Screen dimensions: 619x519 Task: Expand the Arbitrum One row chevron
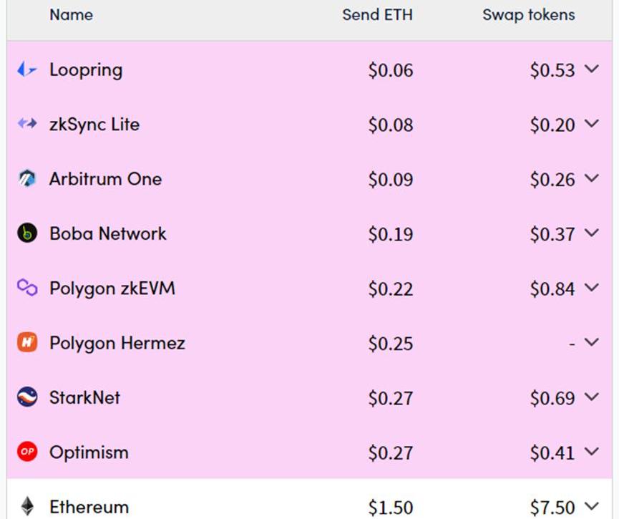(x=591, y=179)
